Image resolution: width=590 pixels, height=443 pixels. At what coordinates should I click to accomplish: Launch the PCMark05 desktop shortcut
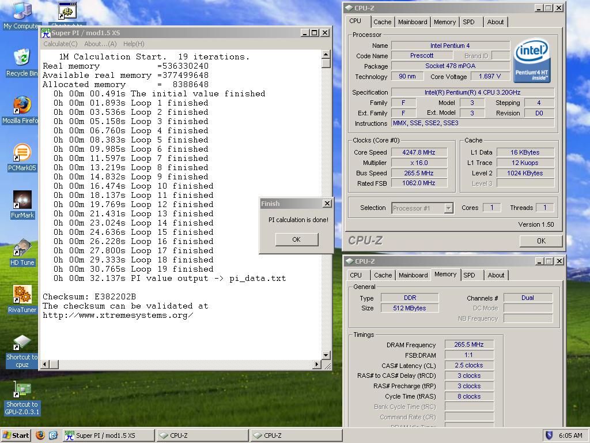click(x=22, y=157)
